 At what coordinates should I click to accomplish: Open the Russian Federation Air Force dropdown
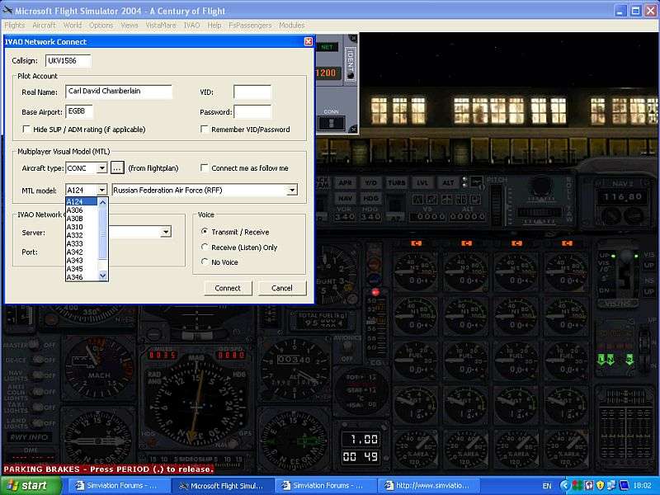tap(292, 190)
